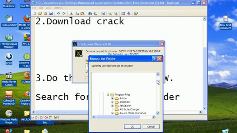This screenshot has width=237, height=133.
Task: Click the Customize Schemes toolbar icon
Action: coord(128,14)
